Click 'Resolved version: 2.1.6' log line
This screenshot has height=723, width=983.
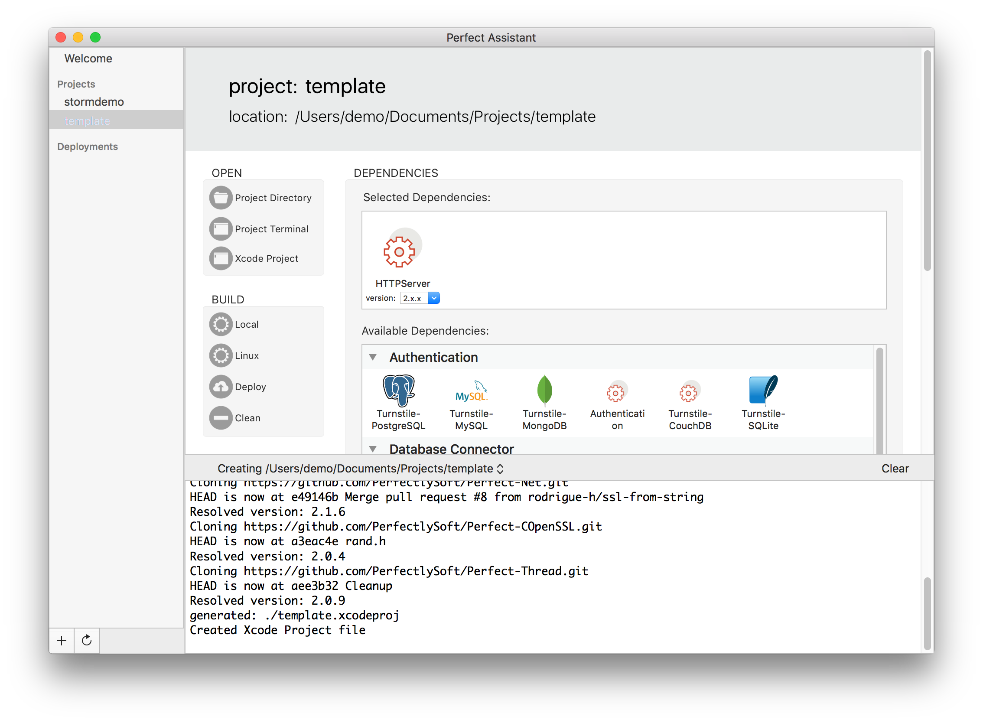[x=267, y=512]
